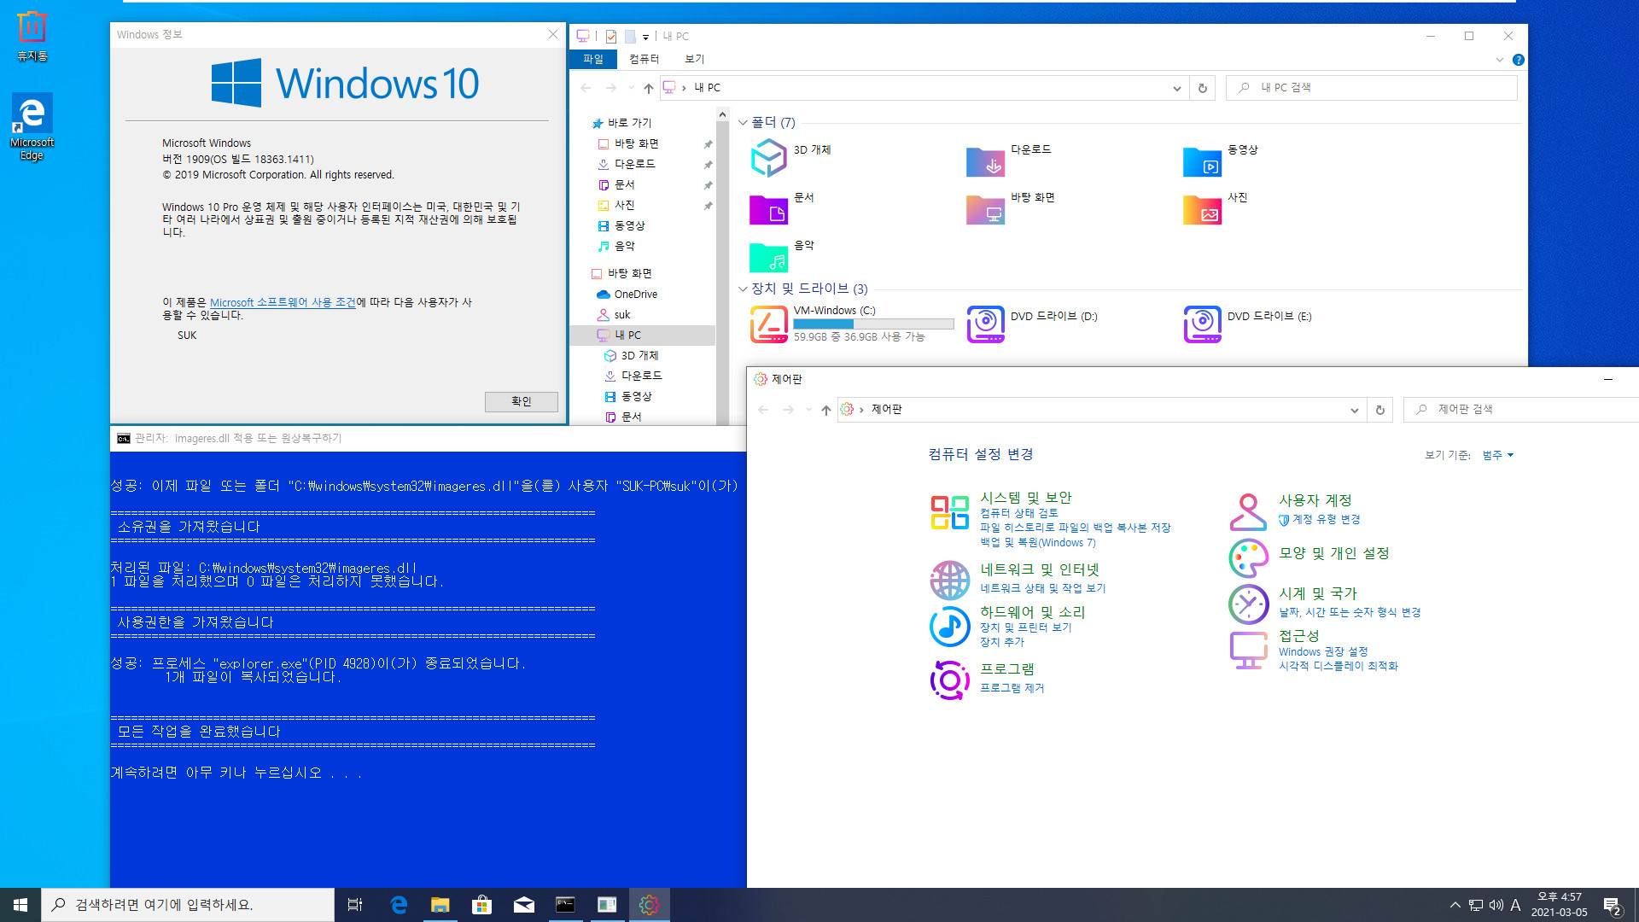The image size is (1639, 922).
Task: Open 네트워크 및 인터넷 globe icon
Action: 949,581
